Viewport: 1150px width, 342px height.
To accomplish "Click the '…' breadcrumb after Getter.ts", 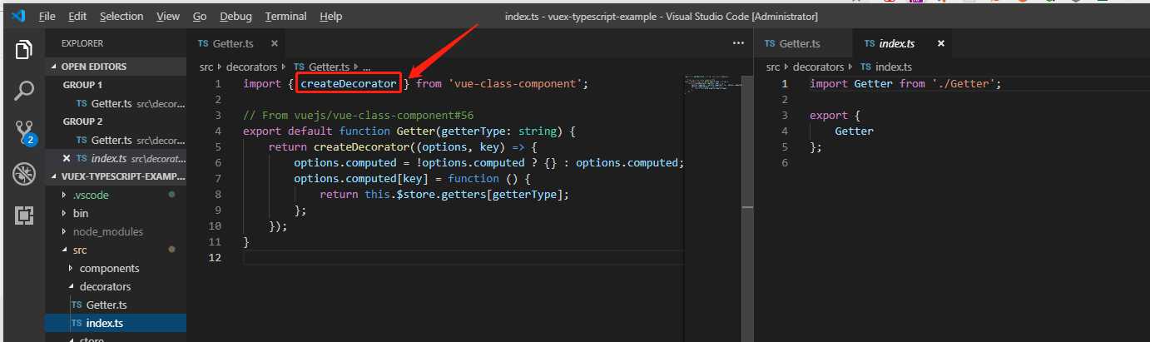I will pyautogui.click(x=367, y=67).
